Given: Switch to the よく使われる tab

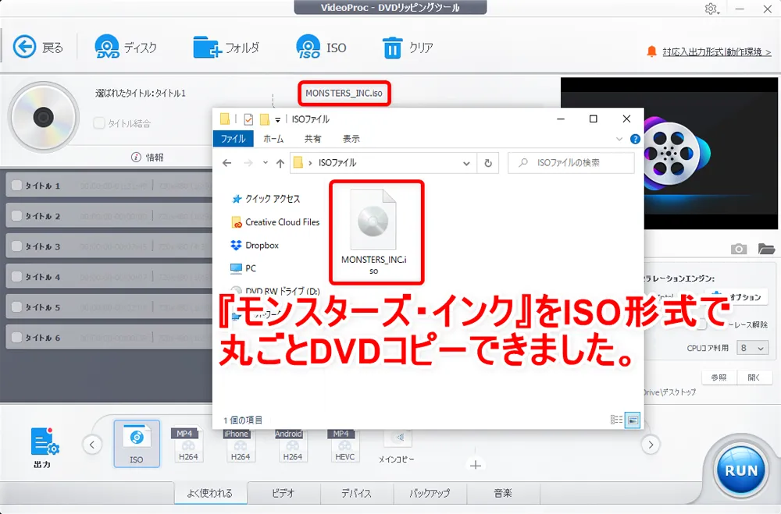Looking at the screenshot, I should point(209,493).
